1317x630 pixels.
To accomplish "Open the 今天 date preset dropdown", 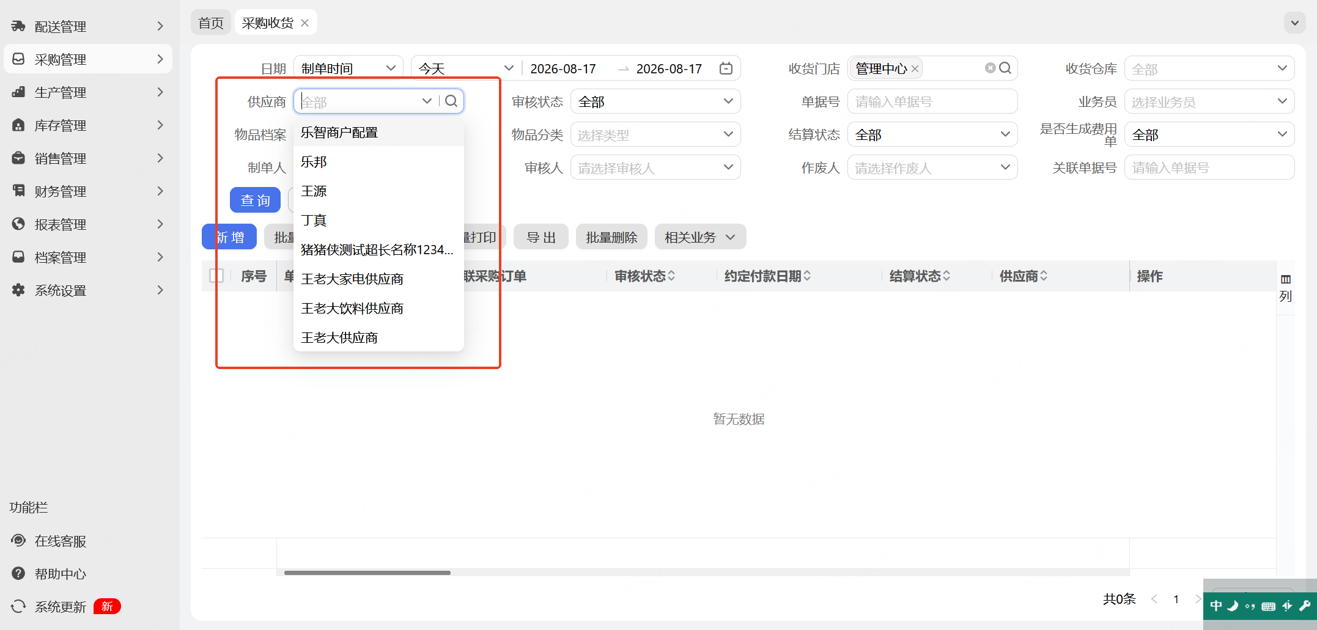I will pyautogui.click(x=466, y=68).
